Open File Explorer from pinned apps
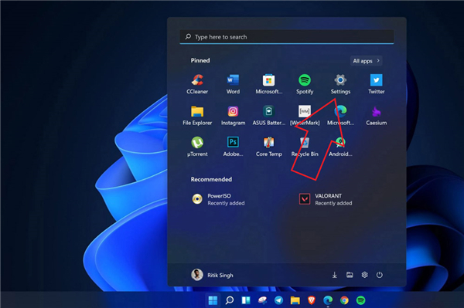Viewport: 464px width, 308px height. [x=197, y=116]
